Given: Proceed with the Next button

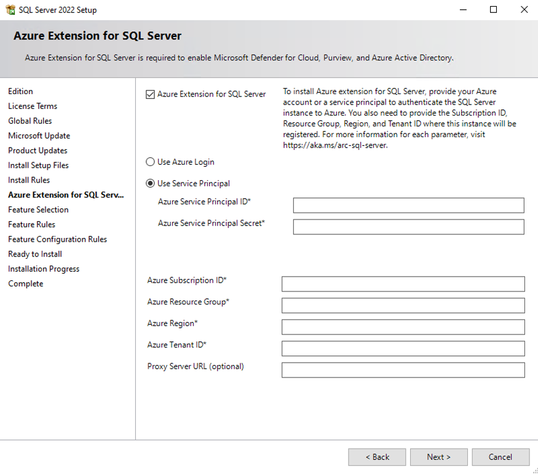Looking at the screenshot, I should coord(439,457).
